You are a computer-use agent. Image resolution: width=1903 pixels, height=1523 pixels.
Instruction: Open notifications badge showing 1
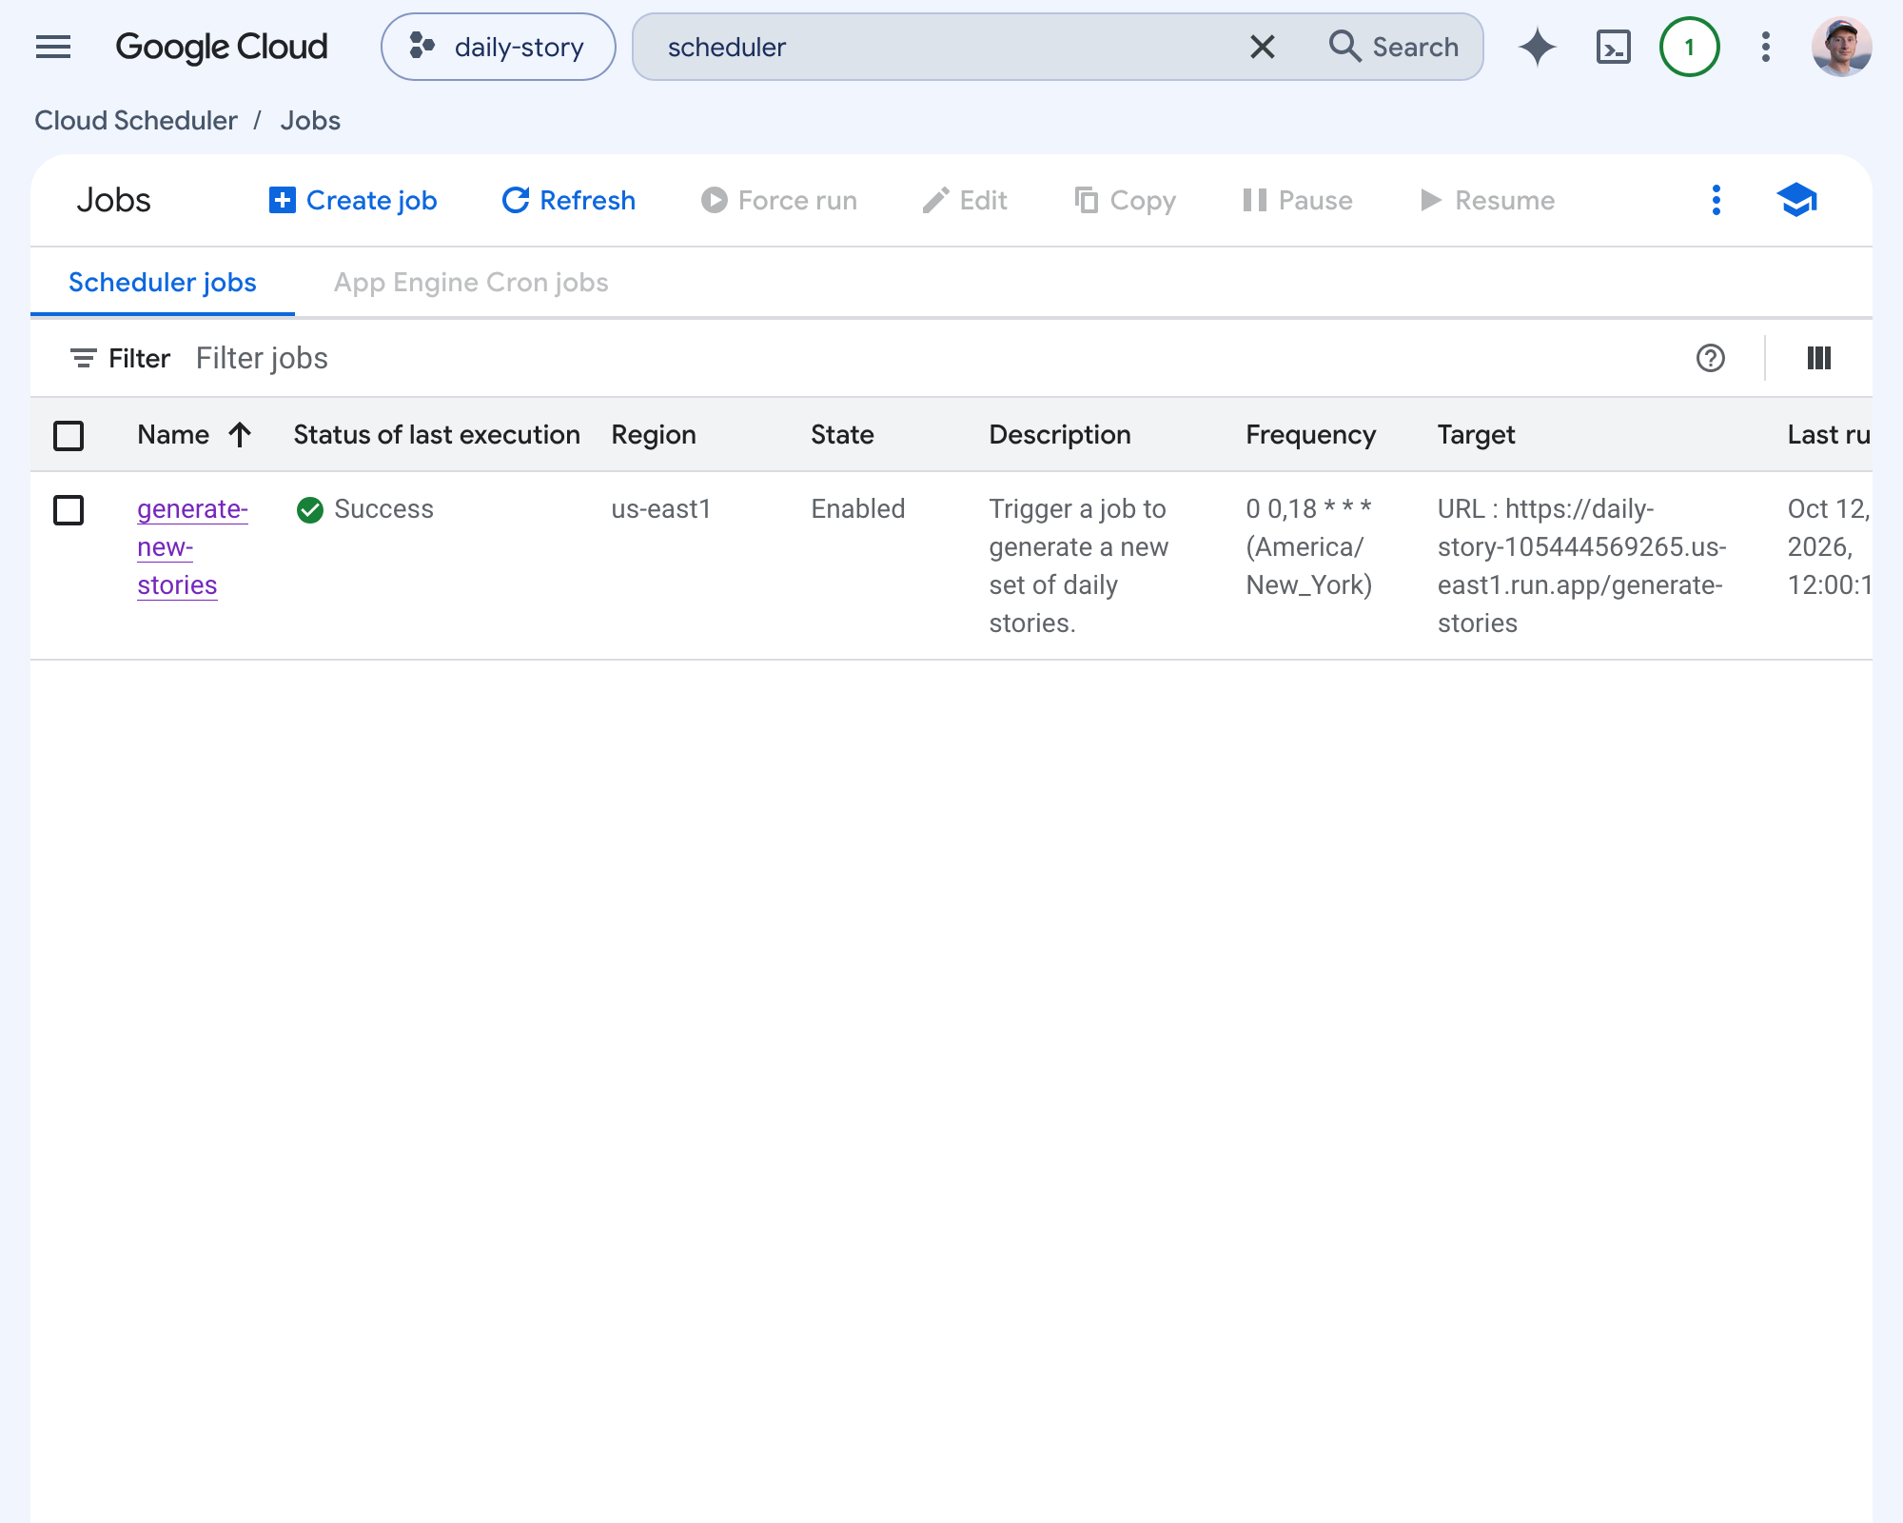tap(1690, 47)
